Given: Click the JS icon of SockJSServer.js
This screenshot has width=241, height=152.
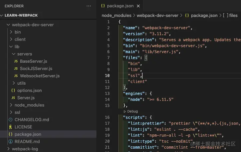Looking at the screenshot, I should [x=16, y=69].
